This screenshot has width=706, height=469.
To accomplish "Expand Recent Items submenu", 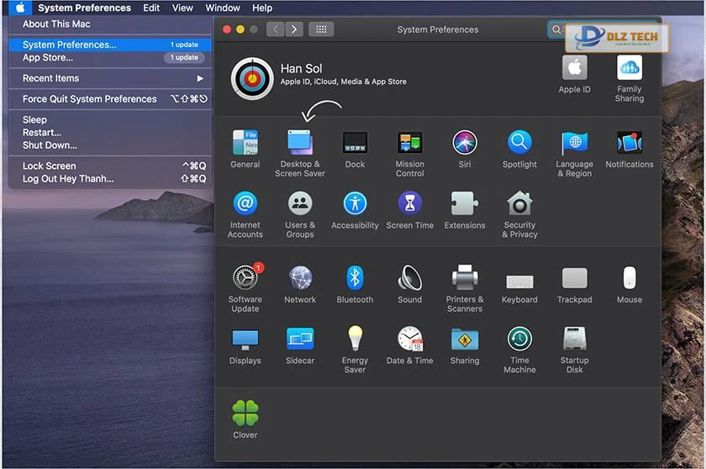I will pos(110,78).
